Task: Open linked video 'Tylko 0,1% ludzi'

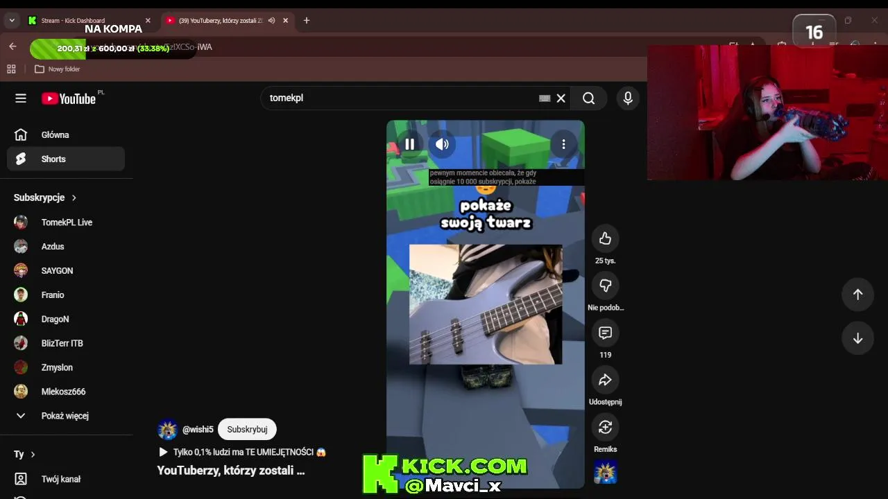Action: point(242,452)
